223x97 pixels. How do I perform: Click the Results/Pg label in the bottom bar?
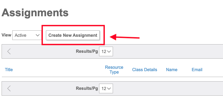point(87,88)
